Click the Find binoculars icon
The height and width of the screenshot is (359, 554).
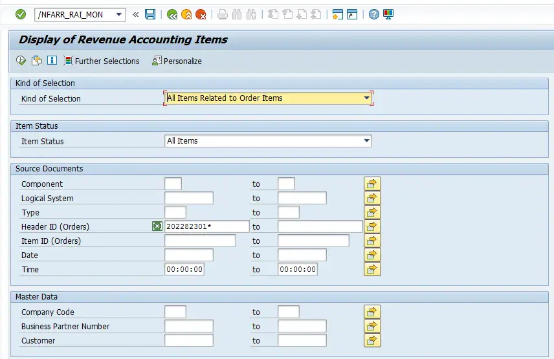(x=237, y=14)
